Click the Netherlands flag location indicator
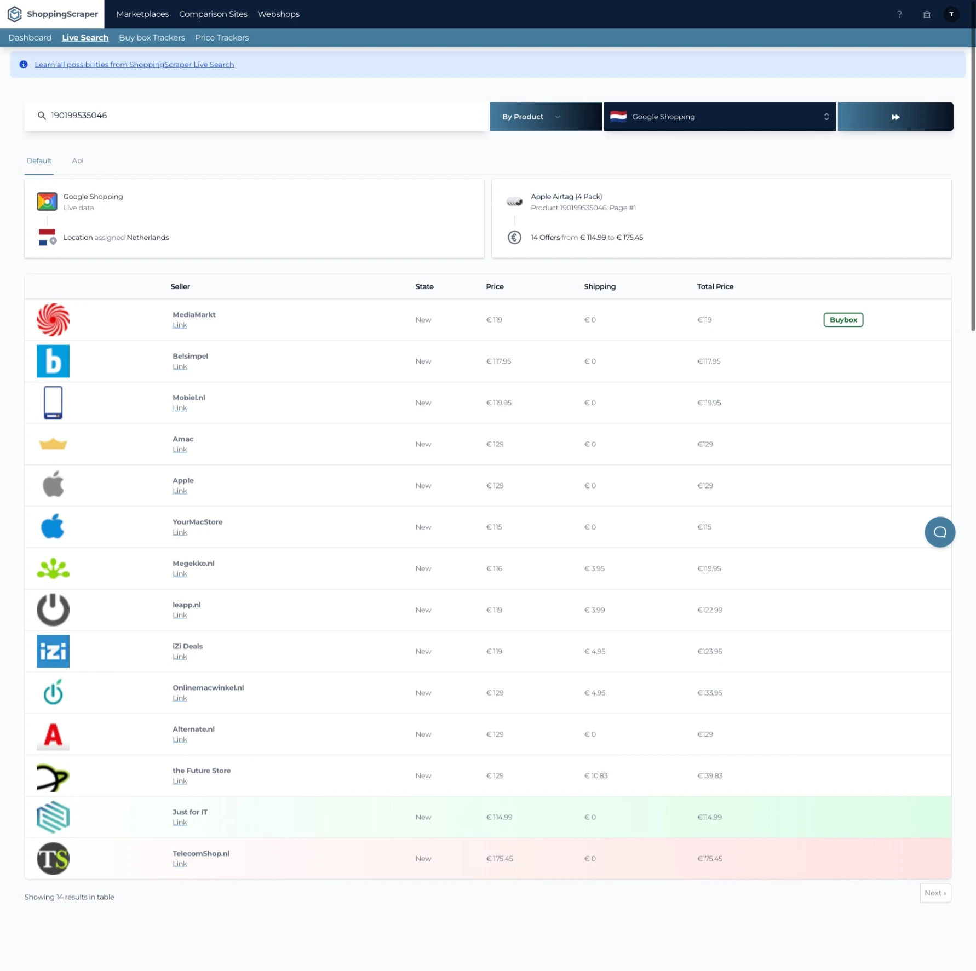This screenshot has width=976, height=971. click(47, 237)
